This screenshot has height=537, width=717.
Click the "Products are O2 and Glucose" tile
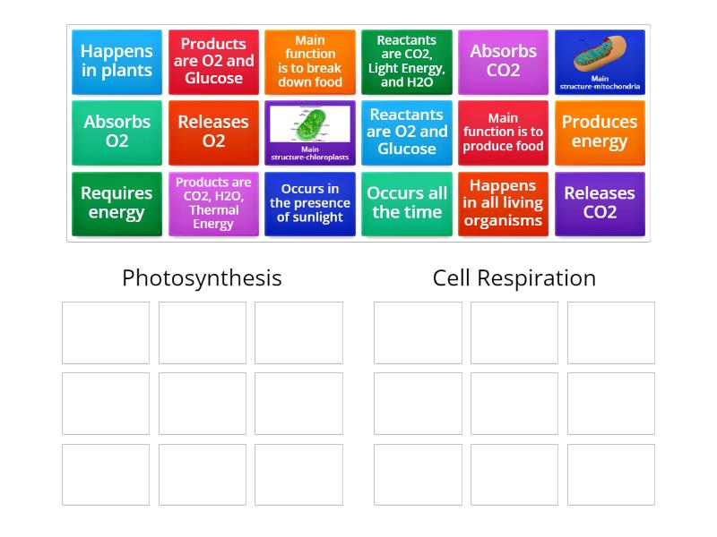point(212,62)
